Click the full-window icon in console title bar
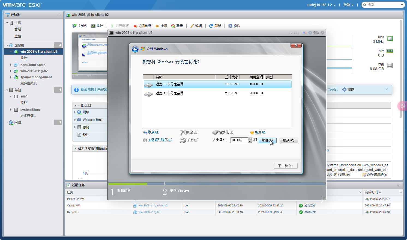This screenshot has width=407, height=240. [x=300, y=33]
